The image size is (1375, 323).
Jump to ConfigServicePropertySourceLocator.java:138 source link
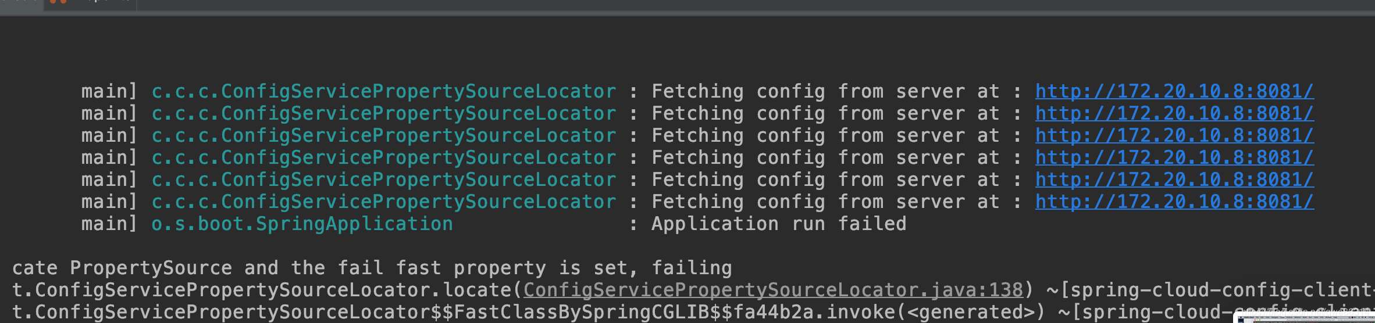pos(772,290)
